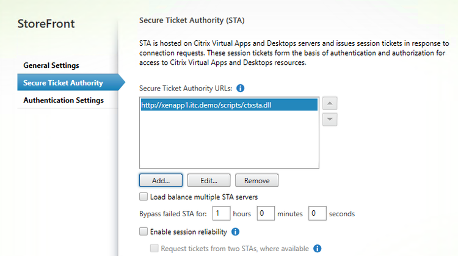Open General Settings tab
458x256 pixels.
tap(51, 65)
